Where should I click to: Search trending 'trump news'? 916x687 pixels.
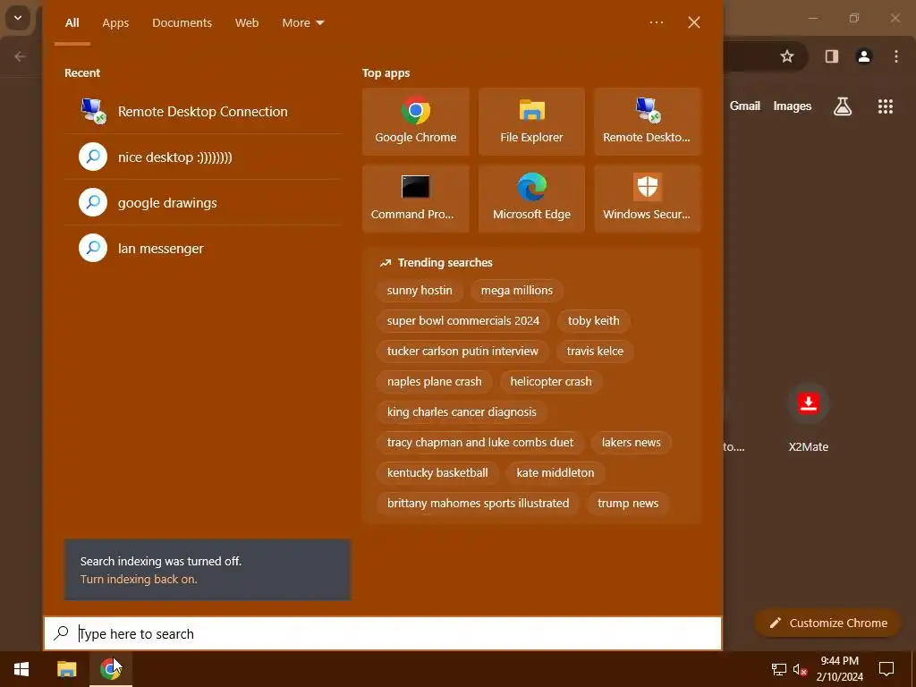point(628,503)
